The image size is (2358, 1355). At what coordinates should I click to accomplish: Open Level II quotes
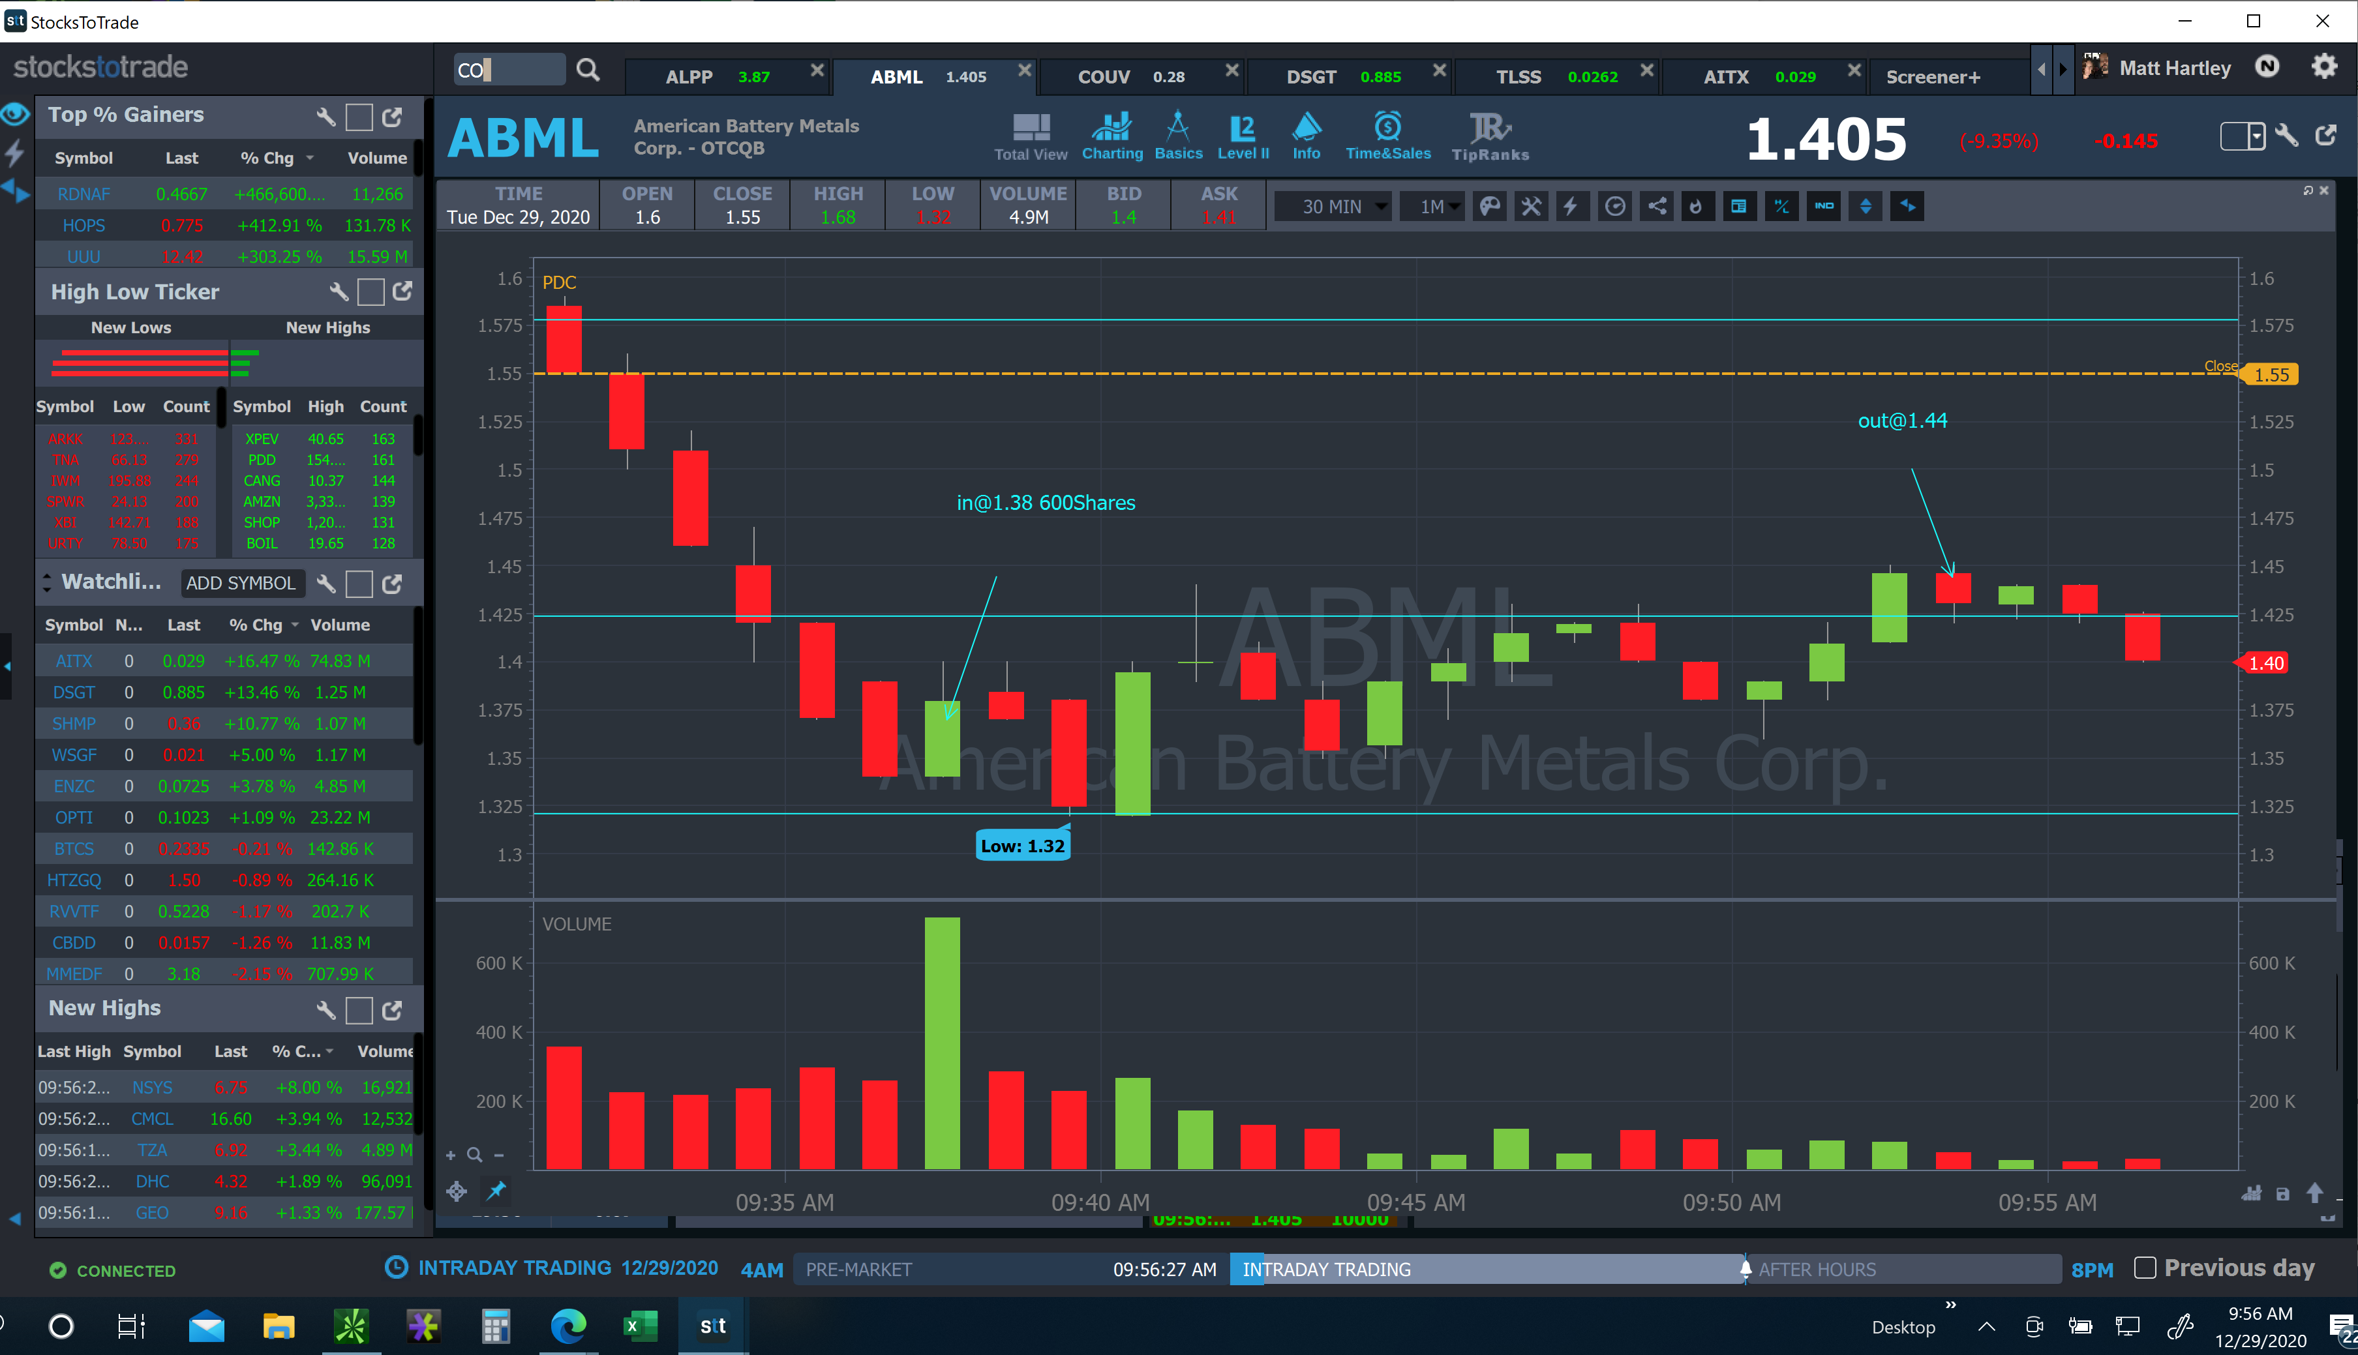(x=1243, y=137)
